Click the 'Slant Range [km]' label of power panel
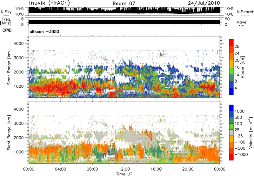 click(9, 67)
